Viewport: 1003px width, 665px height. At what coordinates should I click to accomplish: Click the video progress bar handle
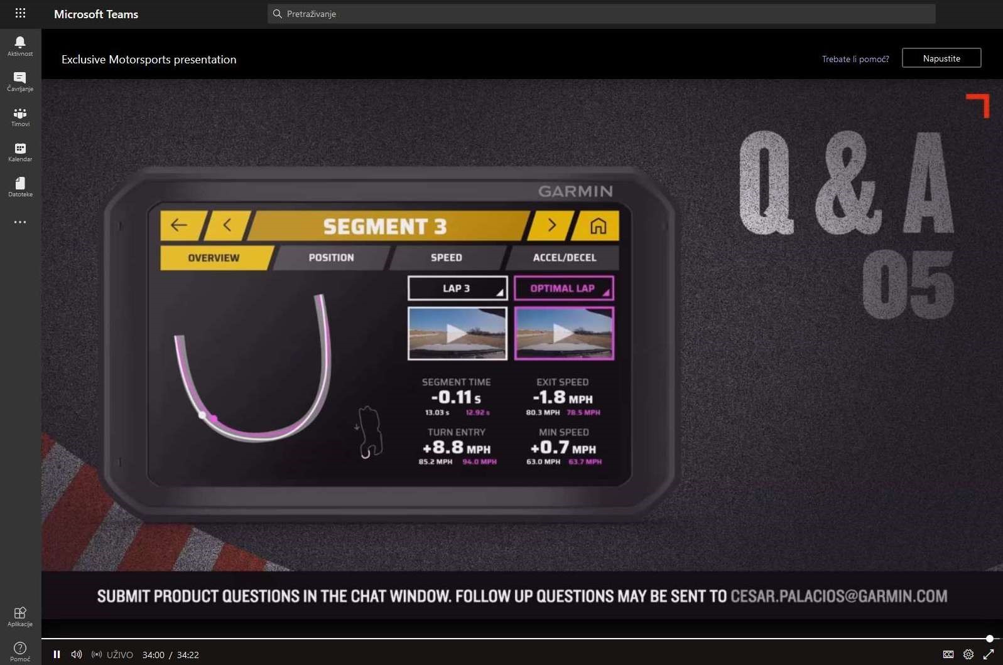point(990,639)
